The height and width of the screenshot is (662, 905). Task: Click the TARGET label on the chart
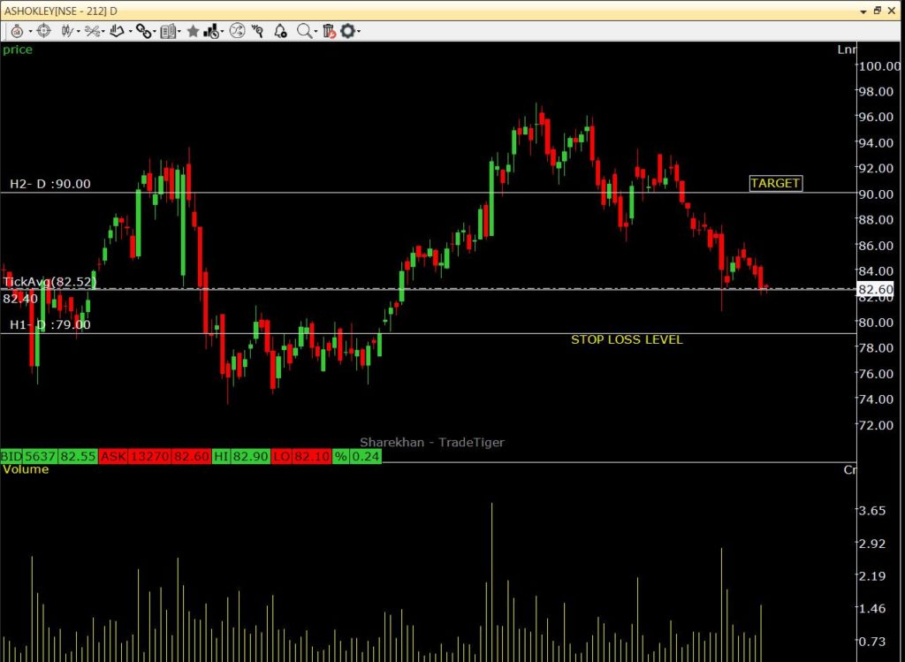[775, 183]
